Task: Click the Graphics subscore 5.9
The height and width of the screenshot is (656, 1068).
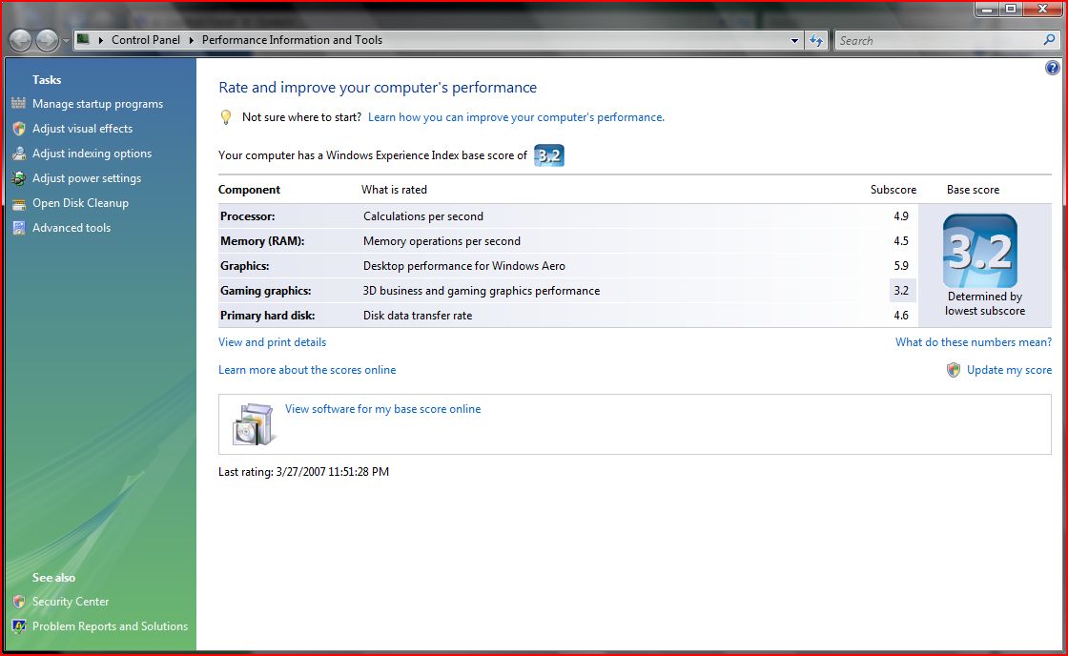Action: [901, 266]
